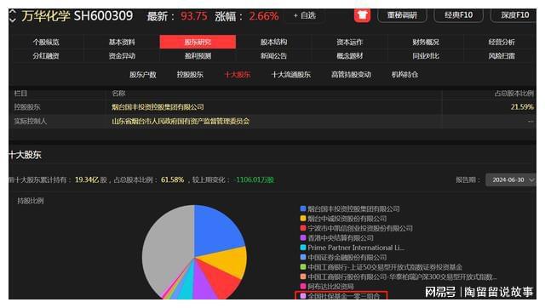Click the 19.34亿 total holdings value
The image size is (545, 308).
pyautogui.click(x=87, y=180)
